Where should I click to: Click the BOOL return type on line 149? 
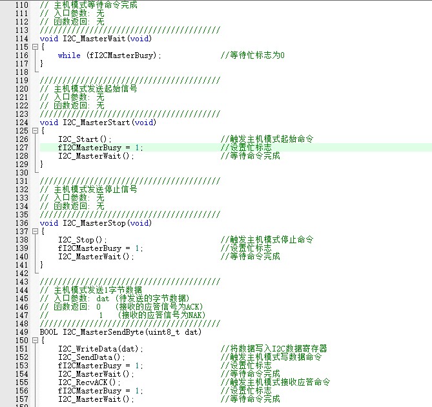tap(49, 332)
